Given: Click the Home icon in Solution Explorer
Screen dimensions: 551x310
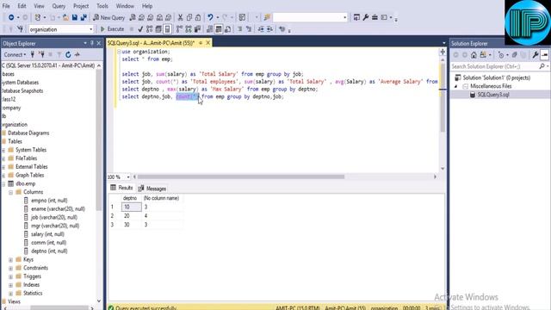Looking at the screenshot, I should [474, 55].
